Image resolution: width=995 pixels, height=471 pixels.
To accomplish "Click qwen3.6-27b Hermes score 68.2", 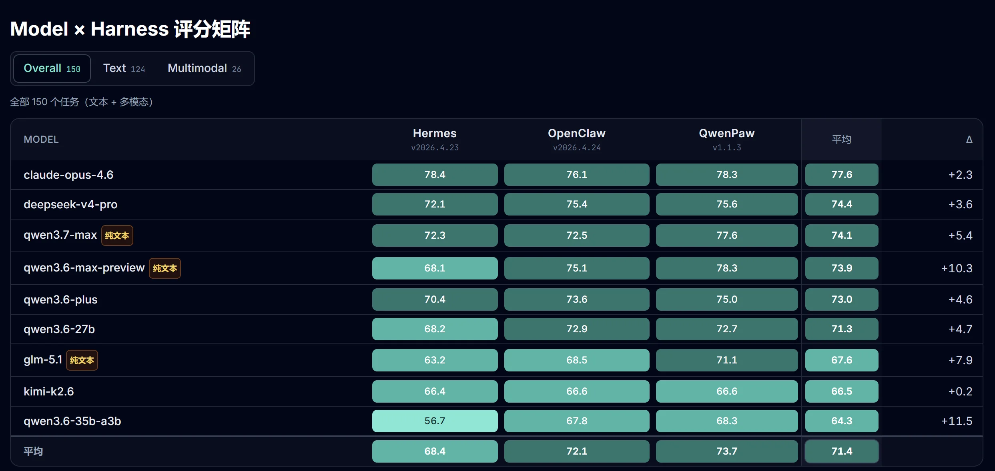I will click(x=435, y=329).
